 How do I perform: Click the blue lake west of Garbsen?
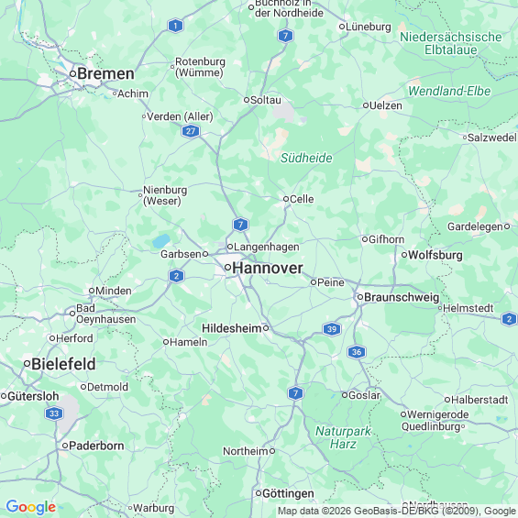161,241
